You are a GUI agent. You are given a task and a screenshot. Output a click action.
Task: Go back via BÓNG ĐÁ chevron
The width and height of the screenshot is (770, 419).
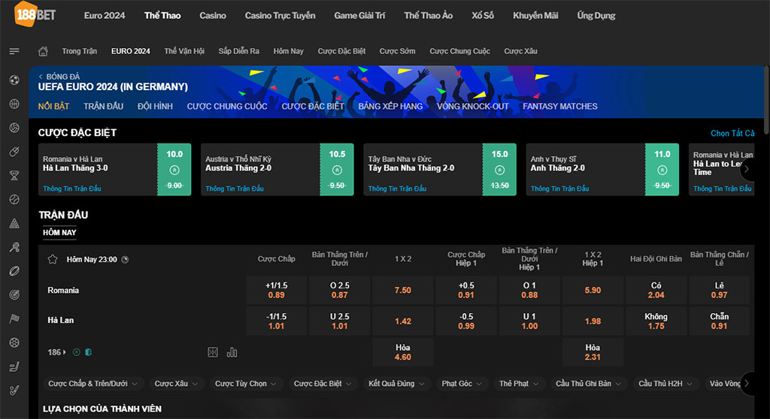(x=41, y=77)
